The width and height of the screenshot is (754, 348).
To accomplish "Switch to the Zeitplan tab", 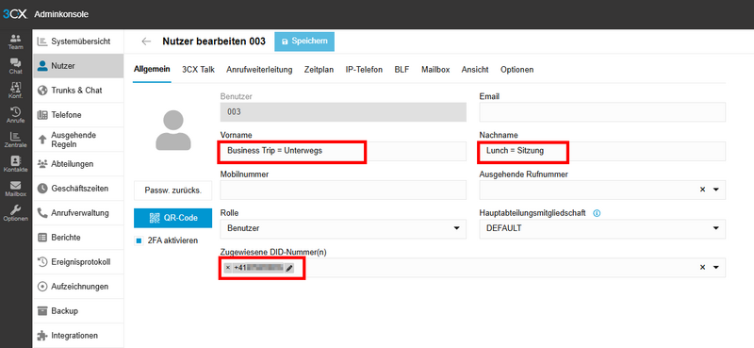I will click(x=319, y=70).
